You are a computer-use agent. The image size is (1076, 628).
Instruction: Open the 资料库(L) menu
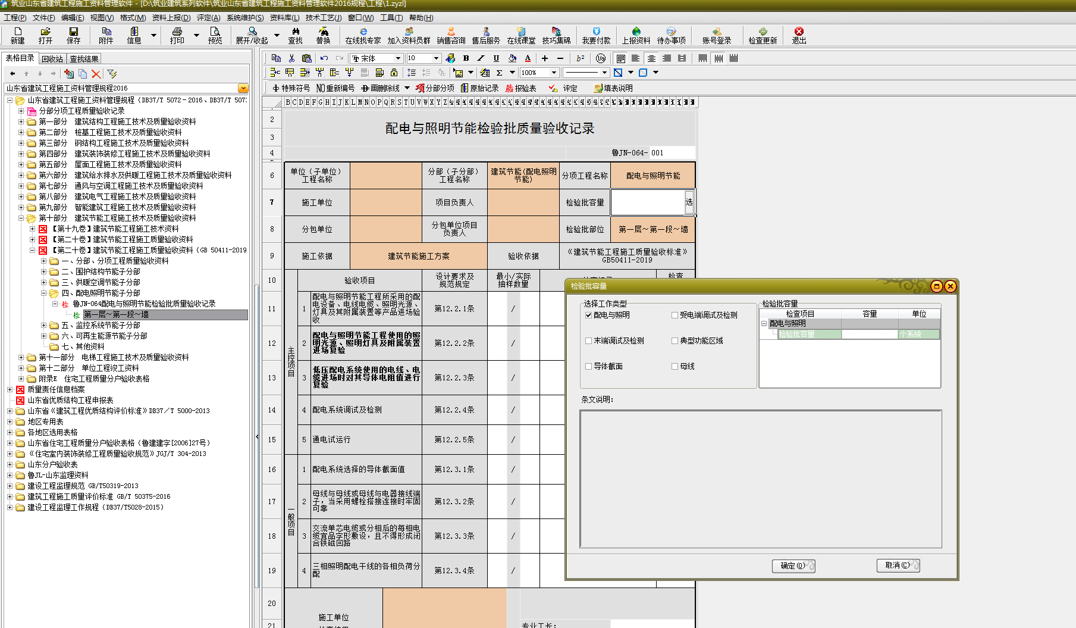click(284, 18)
